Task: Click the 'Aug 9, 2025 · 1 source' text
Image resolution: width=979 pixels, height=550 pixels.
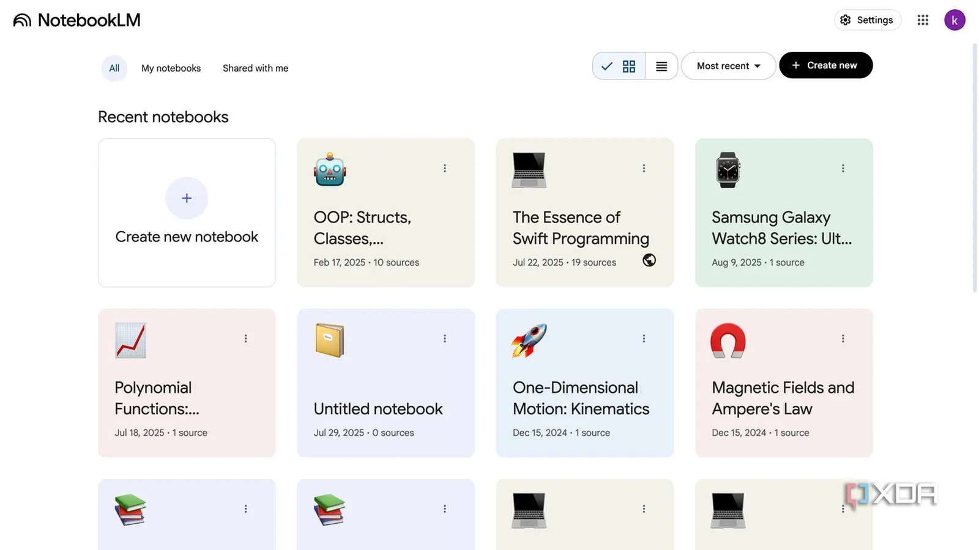Action: tap(758, 263)
